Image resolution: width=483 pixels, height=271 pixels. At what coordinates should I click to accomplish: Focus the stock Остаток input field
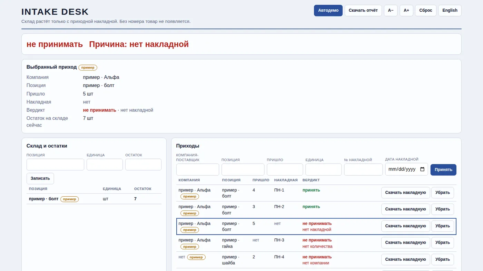(x=143, y=164)
